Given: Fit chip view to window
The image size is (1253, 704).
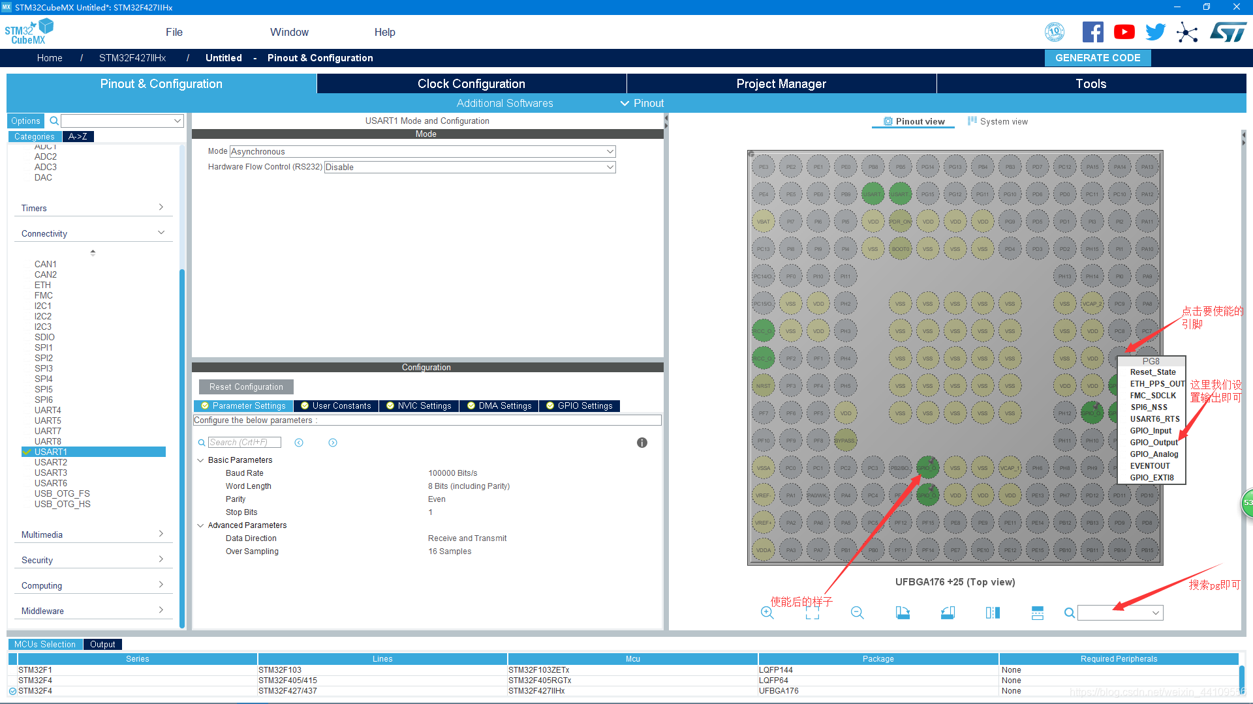Looking at the screenshot, I should pyautogui.click(x=812, y=613).
